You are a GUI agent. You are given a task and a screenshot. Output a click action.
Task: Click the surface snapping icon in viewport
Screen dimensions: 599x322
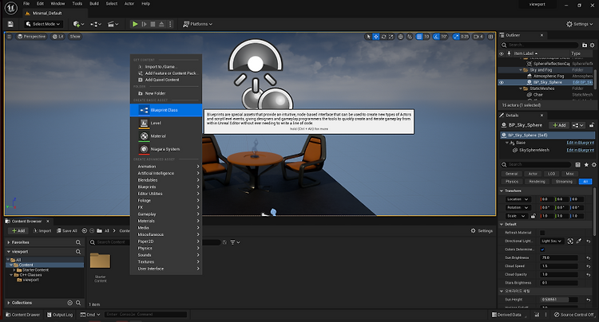(410, 37)
